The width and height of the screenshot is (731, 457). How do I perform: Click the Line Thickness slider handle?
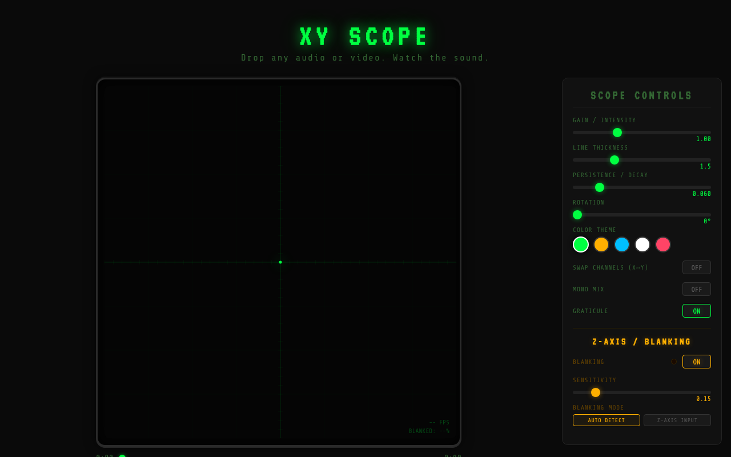614,160
